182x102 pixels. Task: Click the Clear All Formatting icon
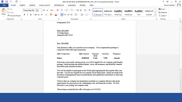pyautogui.click(x=57, y=10)
